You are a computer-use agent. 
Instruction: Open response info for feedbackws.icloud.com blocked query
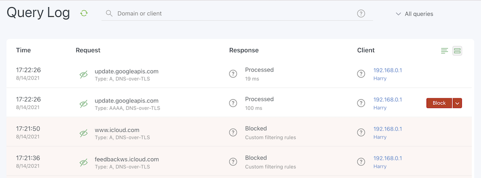(x=233, y=162)
